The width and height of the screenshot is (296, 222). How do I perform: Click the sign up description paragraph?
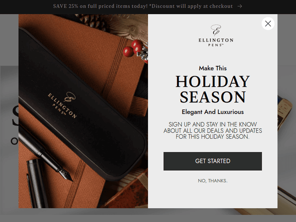[x=213, y=131]
